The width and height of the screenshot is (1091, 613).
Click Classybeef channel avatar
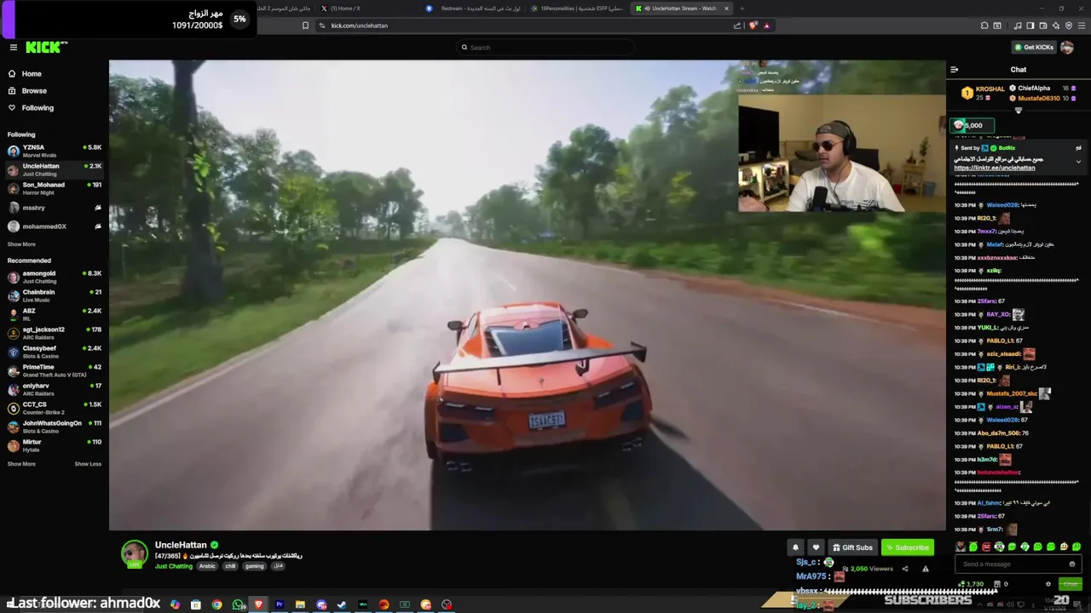(14, 352)
